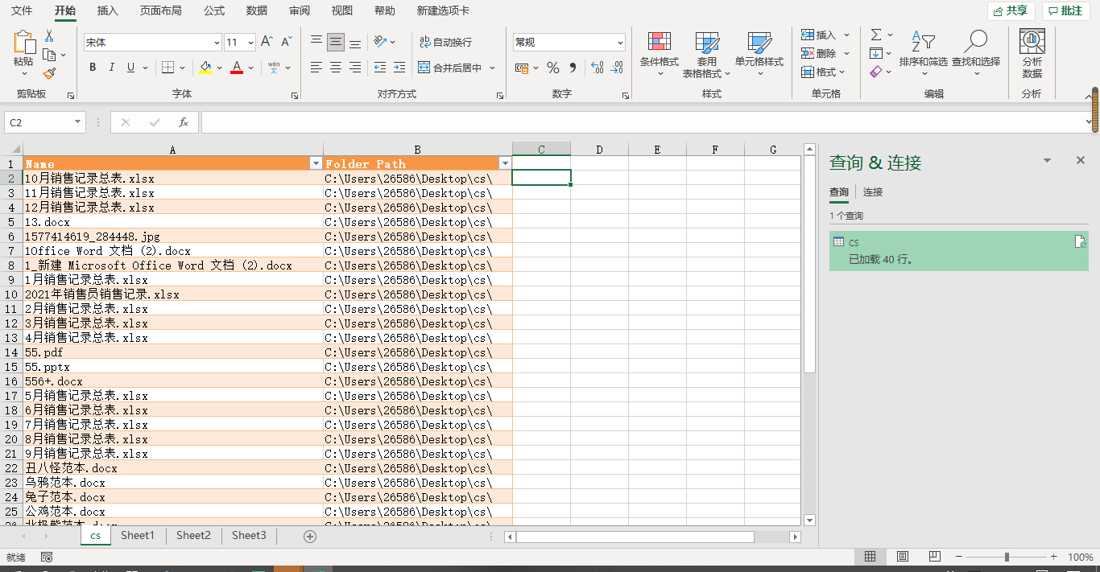Click the decrease decimal places icon

pyautogui.click(x=617, y=68)
